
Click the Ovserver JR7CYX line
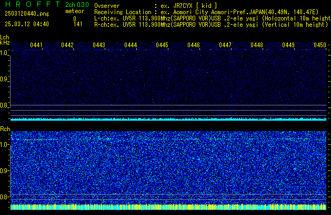156,6
